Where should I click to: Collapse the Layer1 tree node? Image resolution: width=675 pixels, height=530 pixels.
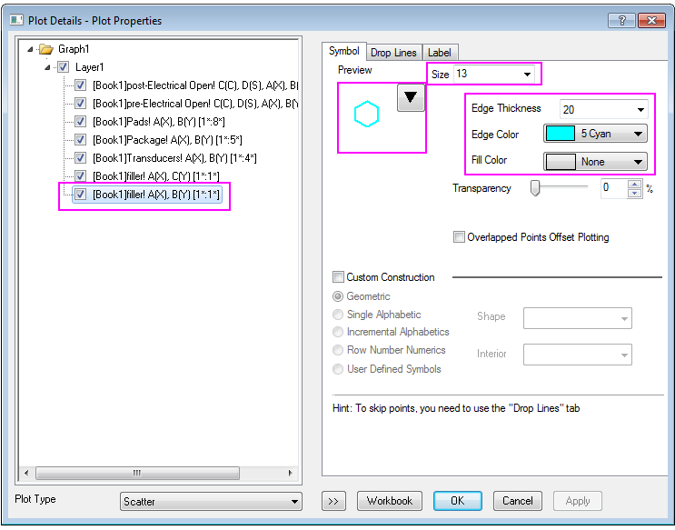(x=48, y=67)
